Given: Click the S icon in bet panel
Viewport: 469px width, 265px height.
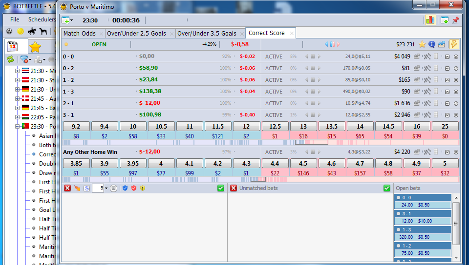Looking at the screenshot, I should tap(86, 188).
